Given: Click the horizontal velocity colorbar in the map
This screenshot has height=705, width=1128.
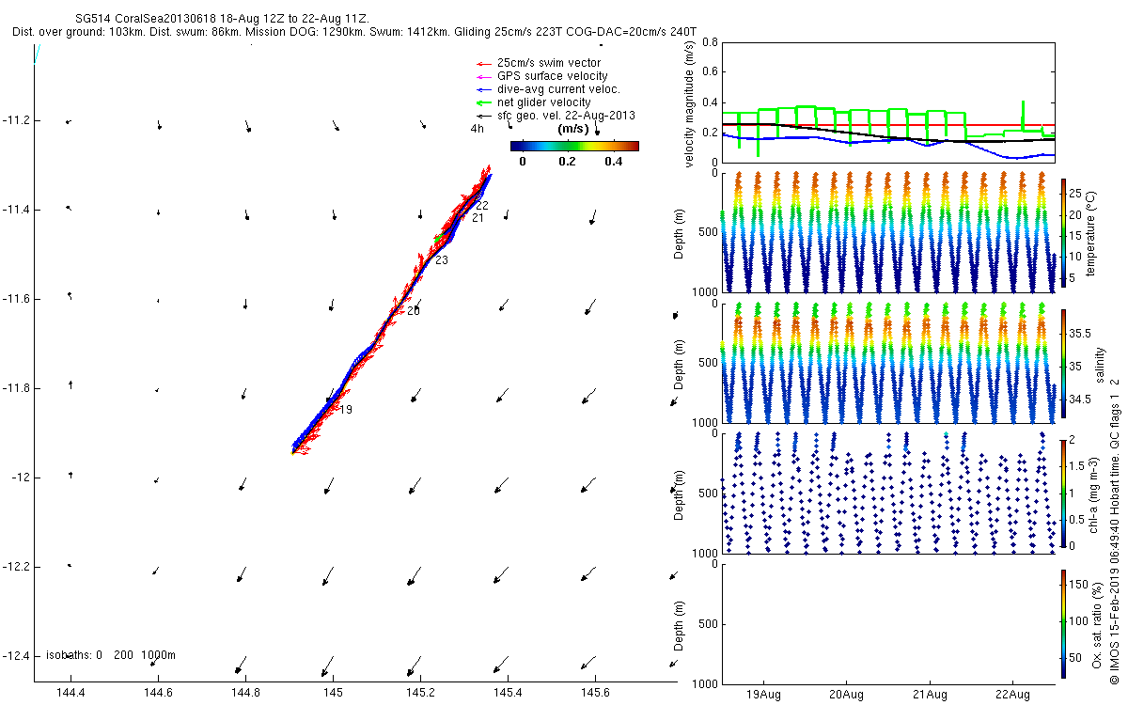Looking at the screenshot, I should pos(574,146).
